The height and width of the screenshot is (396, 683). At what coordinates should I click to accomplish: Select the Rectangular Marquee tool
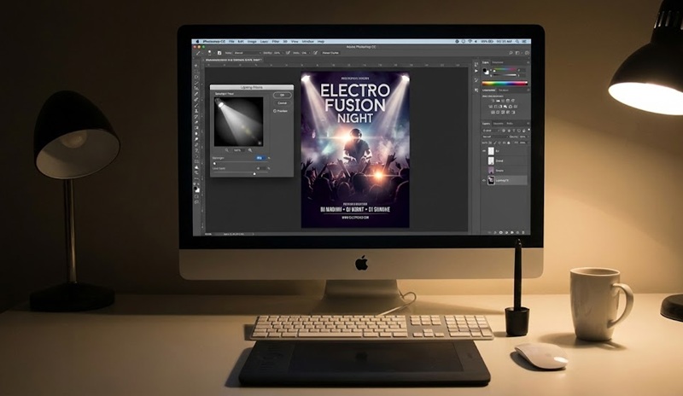[x=196, y=72]
